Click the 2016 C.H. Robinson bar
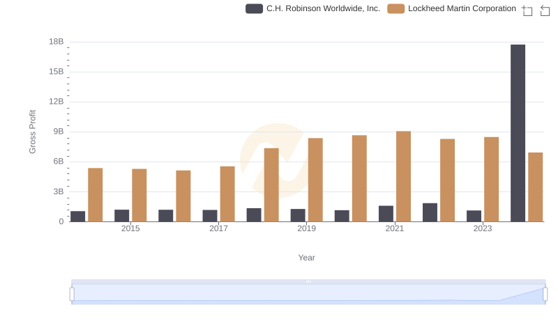Image resolution: width=558 pixels, height=321 pixels. tap(166, 216)
